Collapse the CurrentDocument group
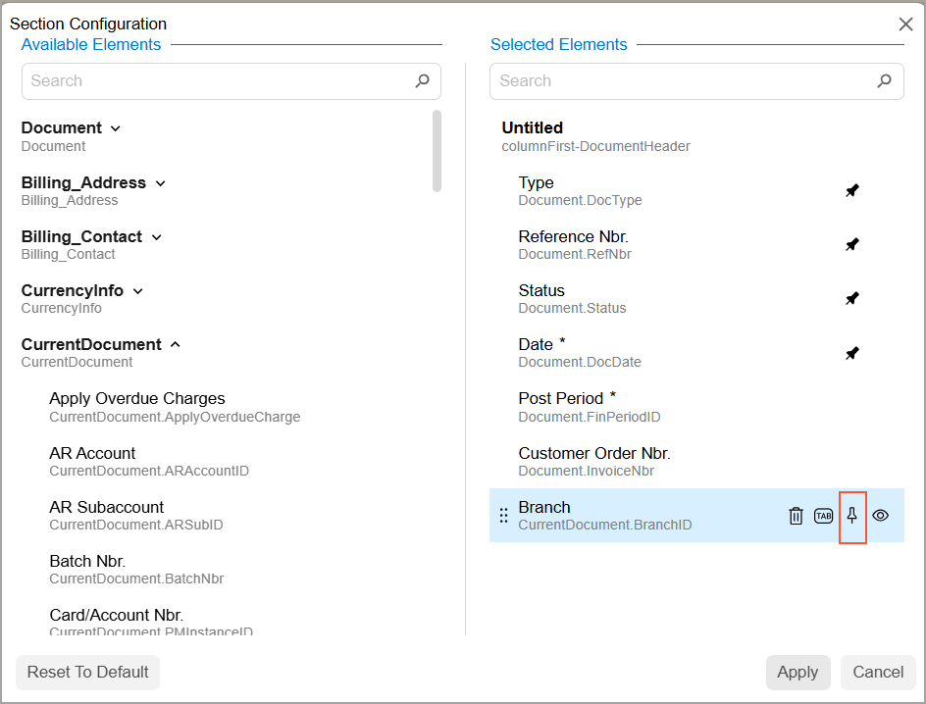 [176, 345]
